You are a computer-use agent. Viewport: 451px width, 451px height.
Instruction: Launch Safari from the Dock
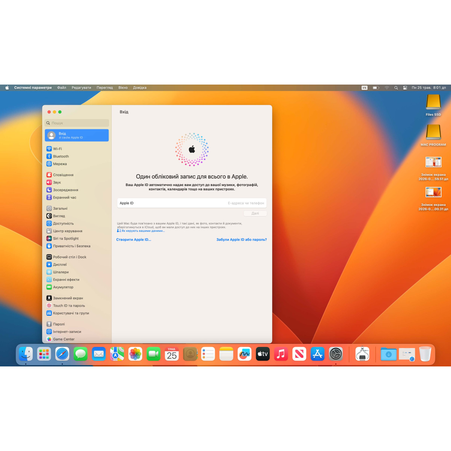coord(62,354)
